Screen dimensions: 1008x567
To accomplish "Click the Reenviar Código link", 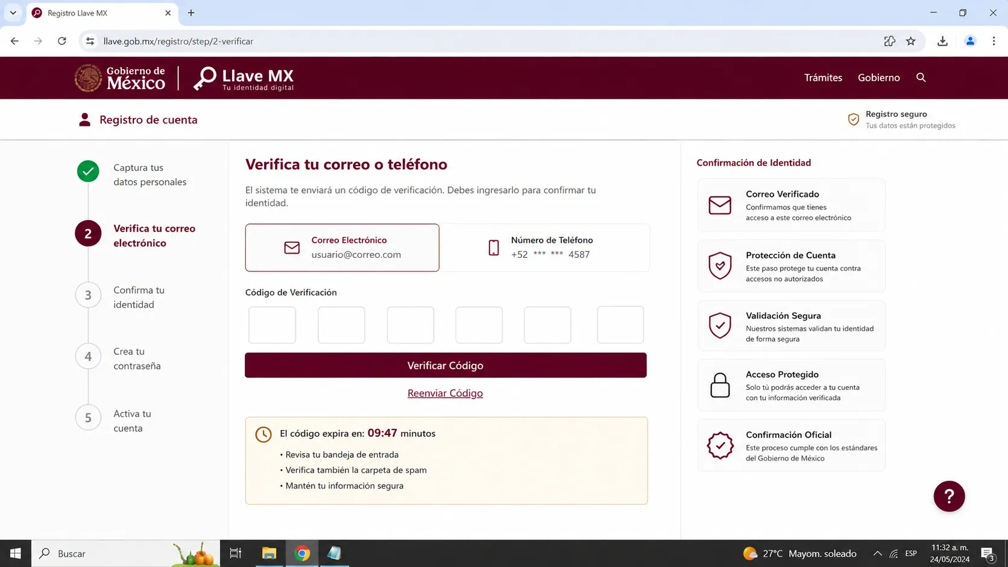I will click(445, 393).
